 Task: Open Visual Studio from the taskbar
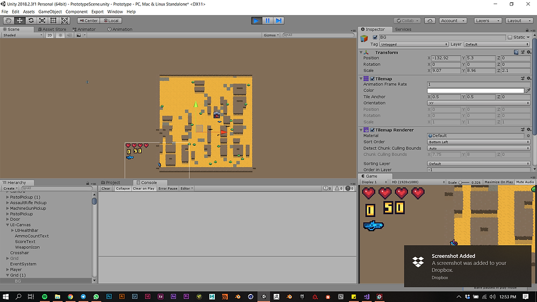click(366, 297)
